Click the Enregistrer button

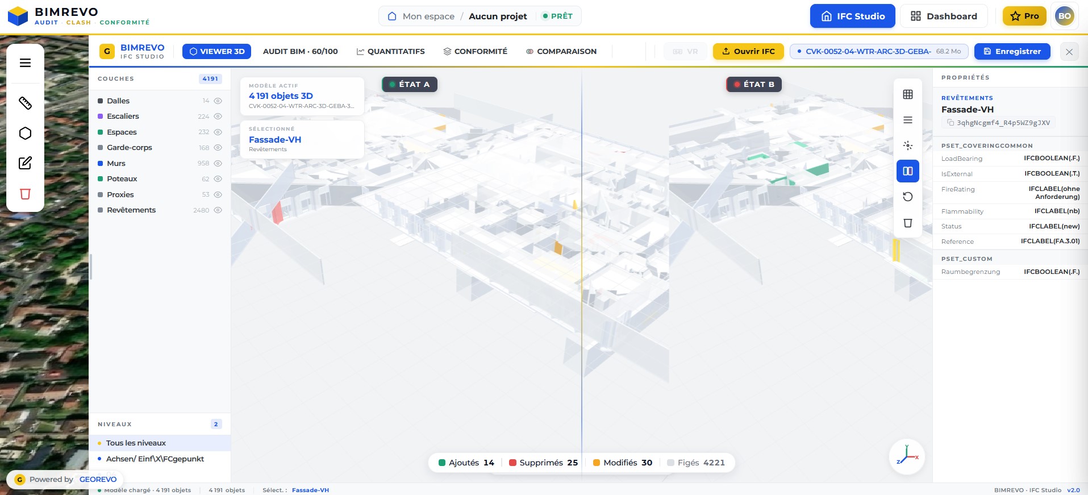coord(1012,51)
